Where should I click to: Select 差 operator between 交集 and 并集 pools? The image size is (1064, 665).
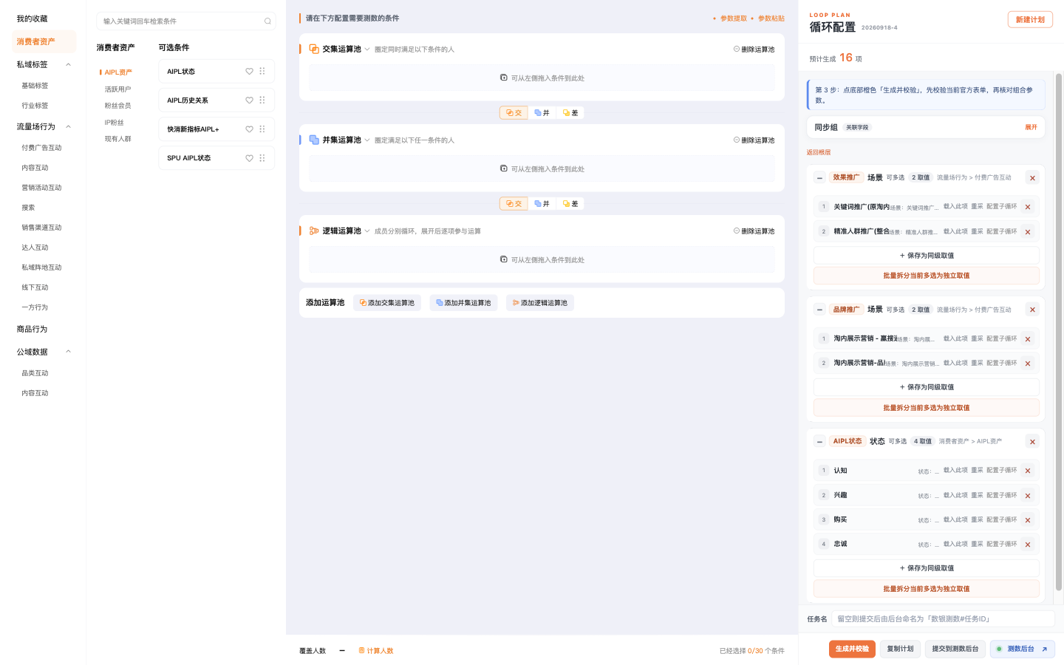coord(570,113)
